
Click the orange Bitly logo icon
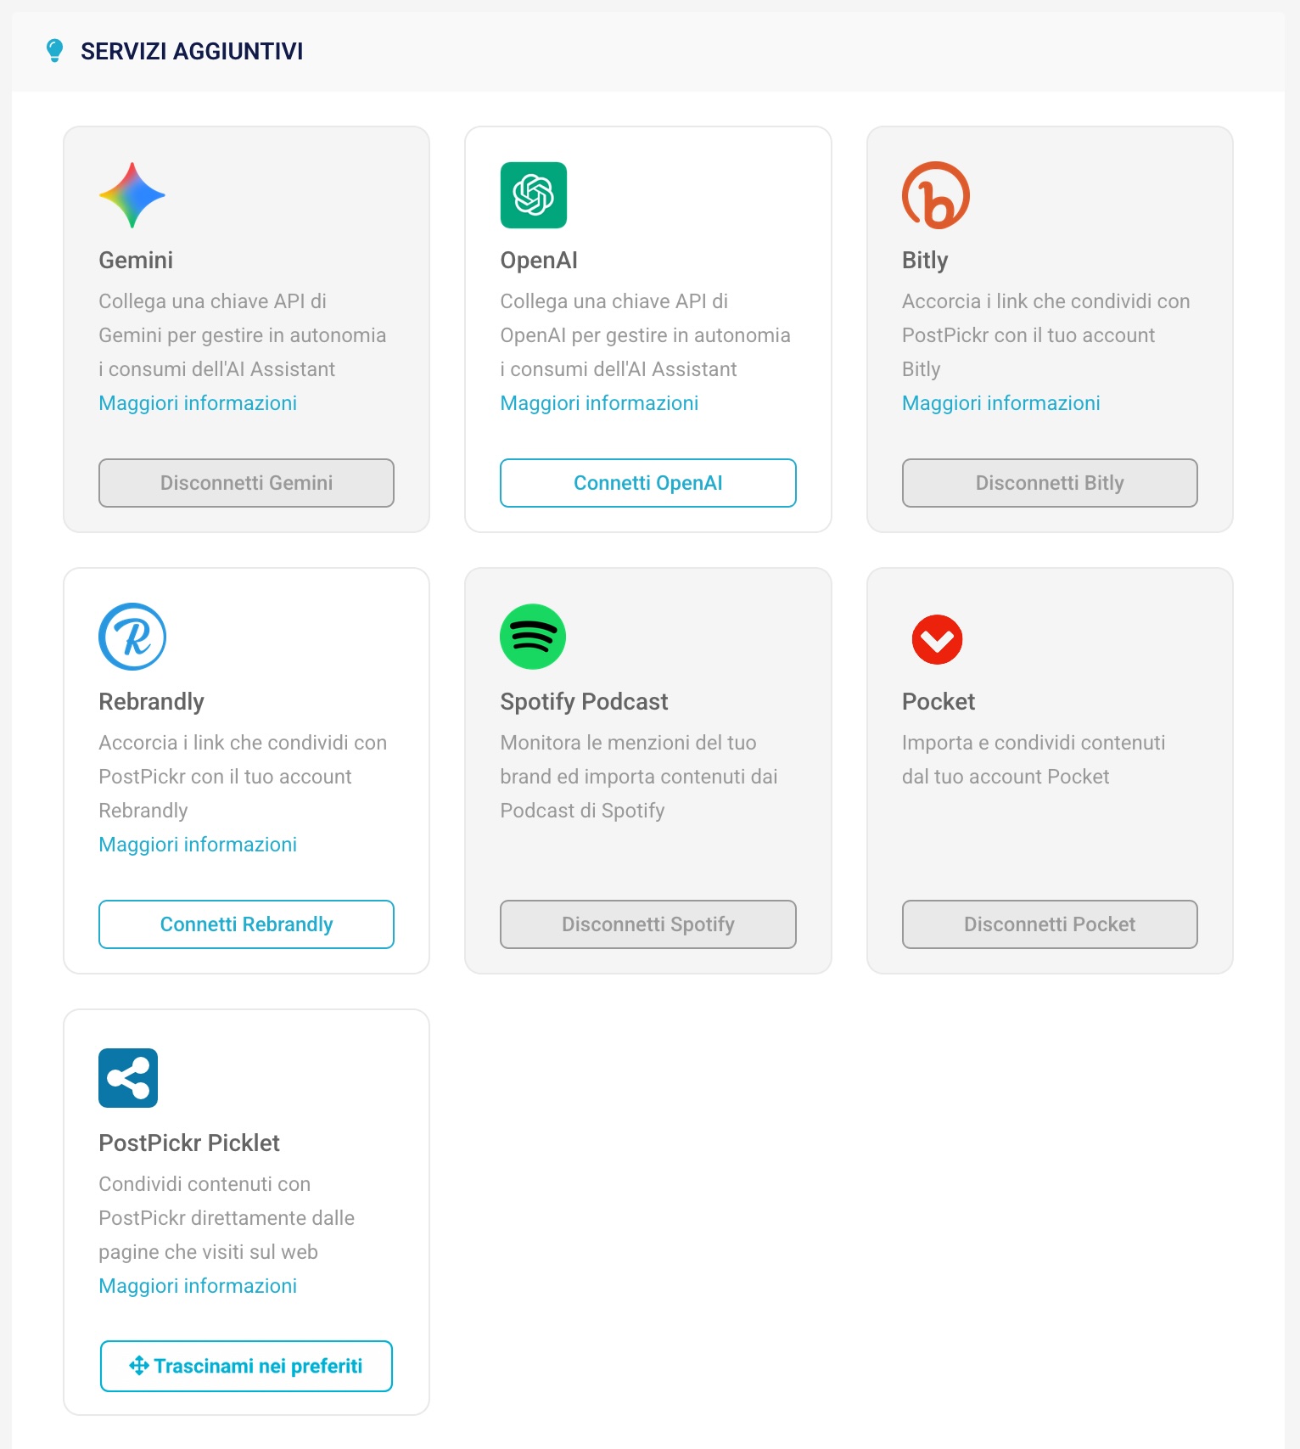(x=936, y=195)
